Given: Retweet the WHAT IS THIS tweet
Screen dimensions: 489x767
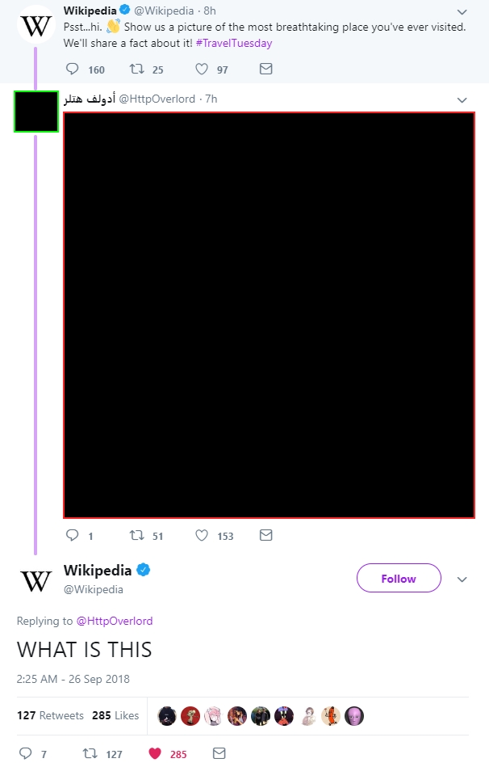Looking at the screenshot, I should [x=90, y=753].
